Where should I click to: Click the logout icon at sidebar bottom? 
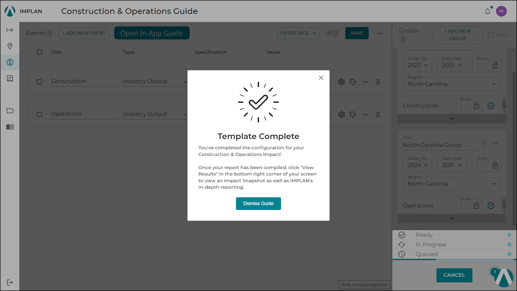tap(10, 282)
